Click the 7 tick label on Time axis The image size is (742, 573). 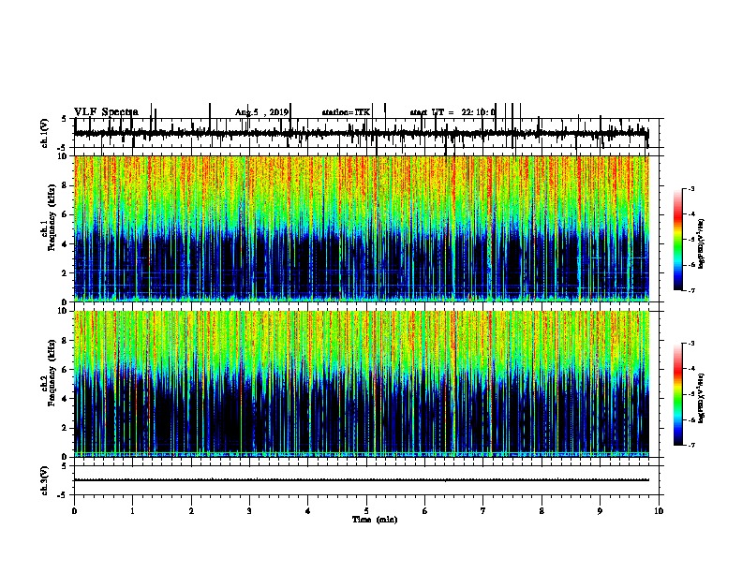483,510
